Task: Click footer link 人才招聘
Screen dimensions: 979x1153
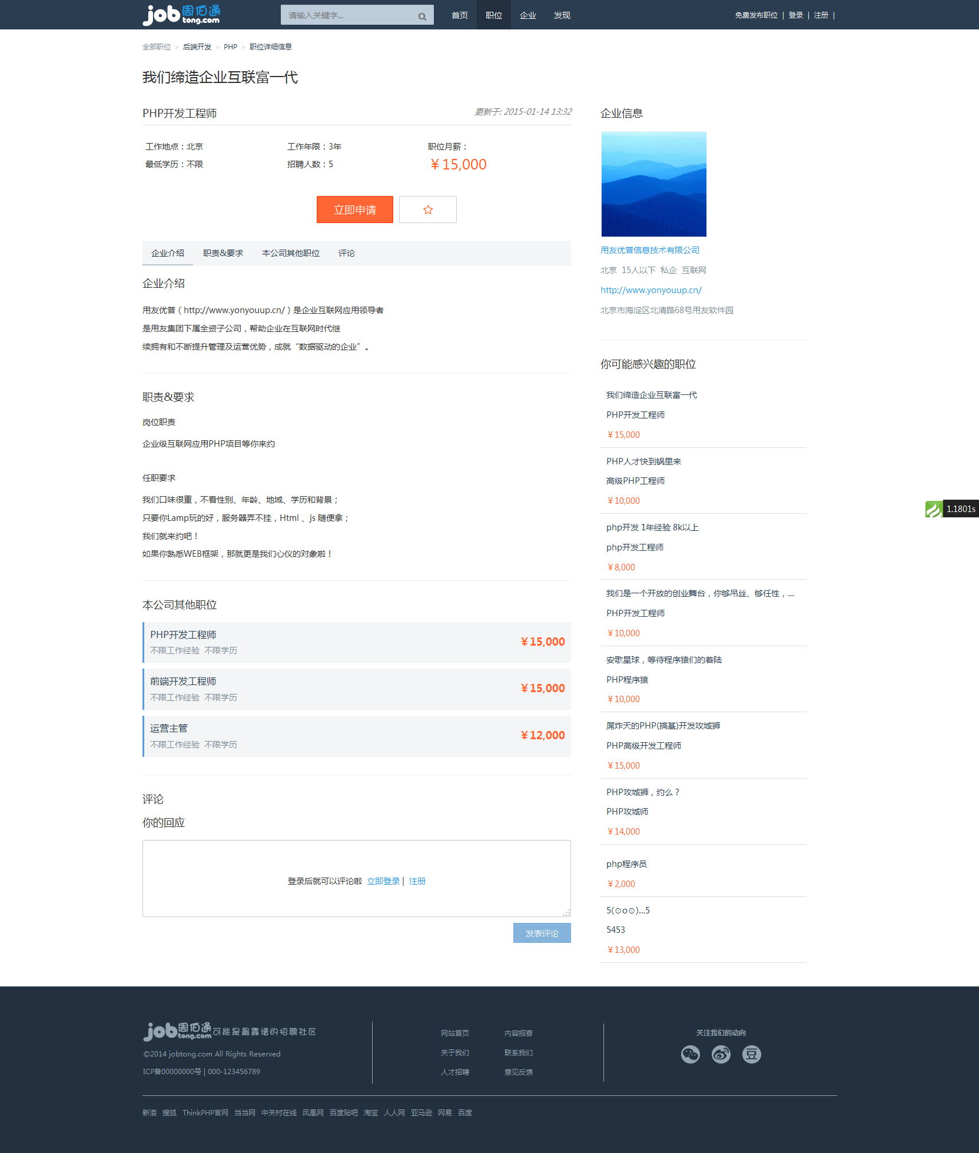Action: pyautogui.click(x=455, y=1072)
